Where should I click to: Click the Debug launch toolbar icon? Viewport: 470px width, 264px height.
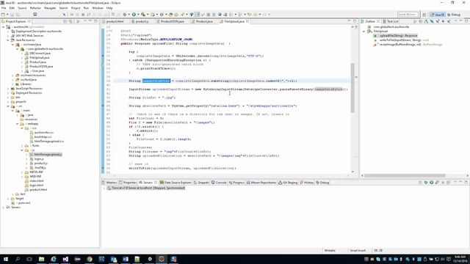[125, 15]
